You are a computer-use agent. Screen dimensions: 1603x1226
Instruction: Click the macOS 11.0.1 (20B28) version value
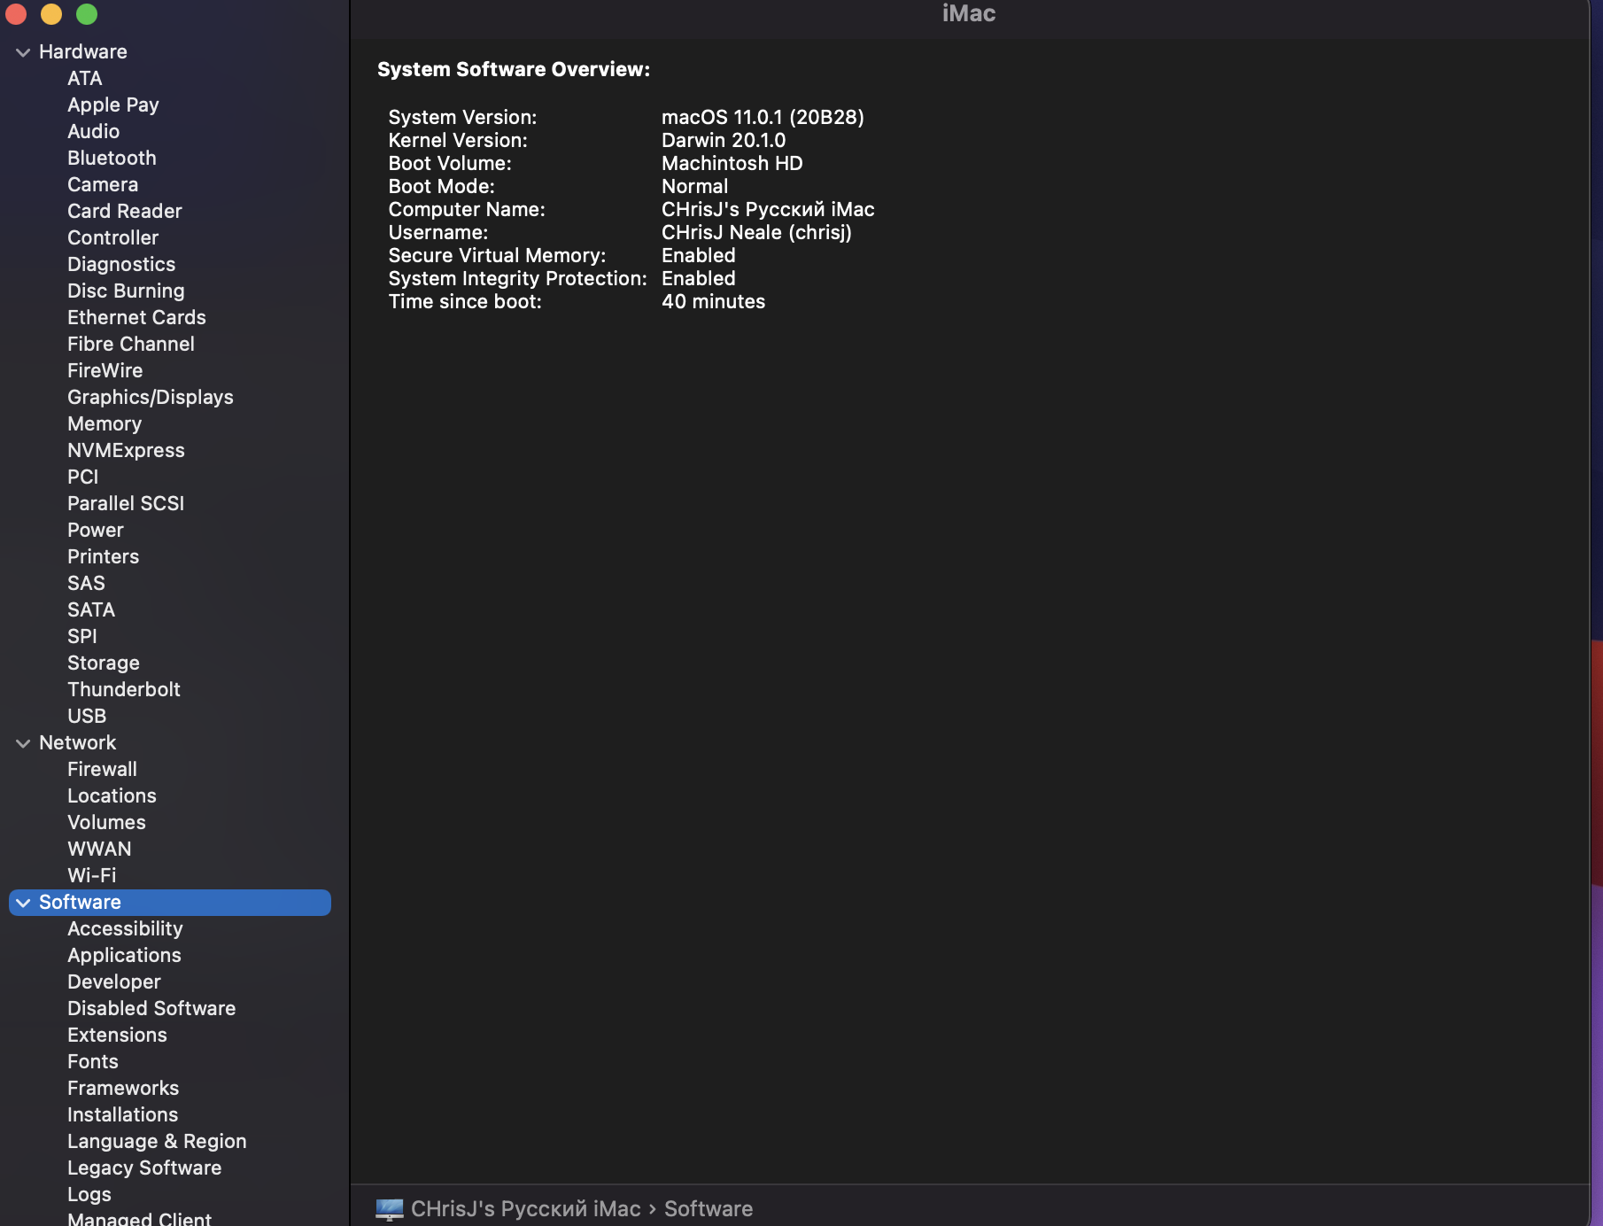click(763, 118)
